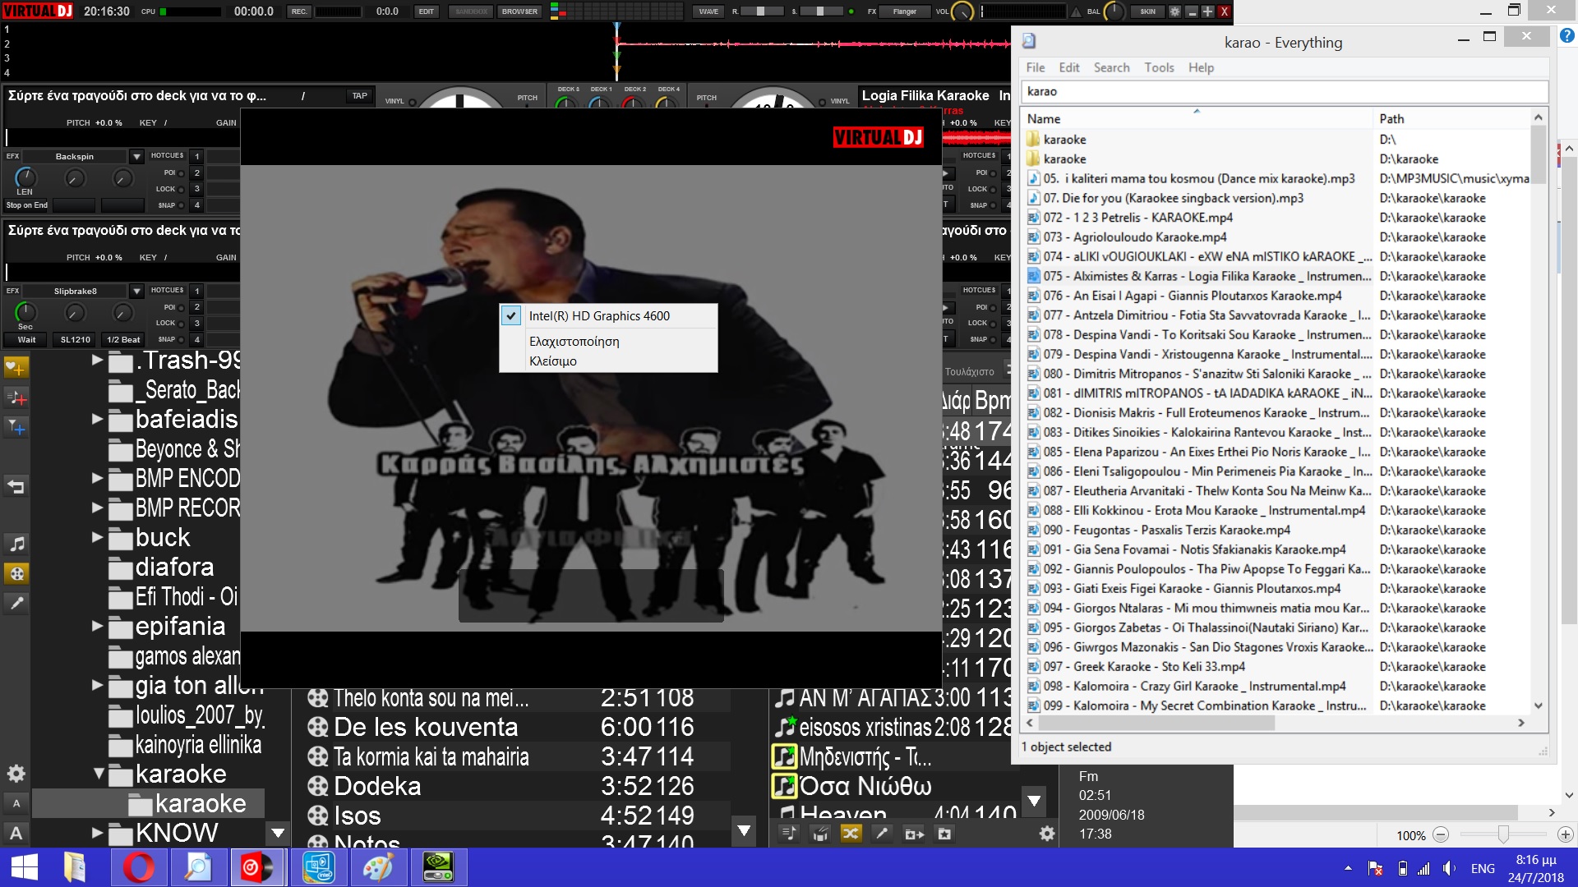Choose Κλείσιμο from the context menu
This screenshot has width=1578, height=887.
[552, 361]
